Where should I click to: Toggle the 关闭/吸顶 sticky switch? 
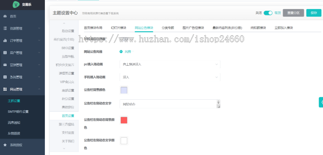pos(268,13)
